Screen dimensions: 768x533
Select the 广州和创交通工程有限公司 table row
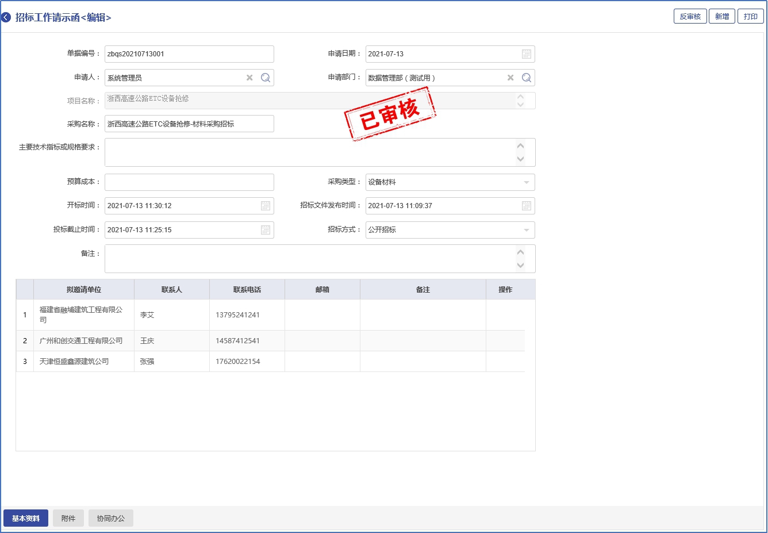point(81,341)
